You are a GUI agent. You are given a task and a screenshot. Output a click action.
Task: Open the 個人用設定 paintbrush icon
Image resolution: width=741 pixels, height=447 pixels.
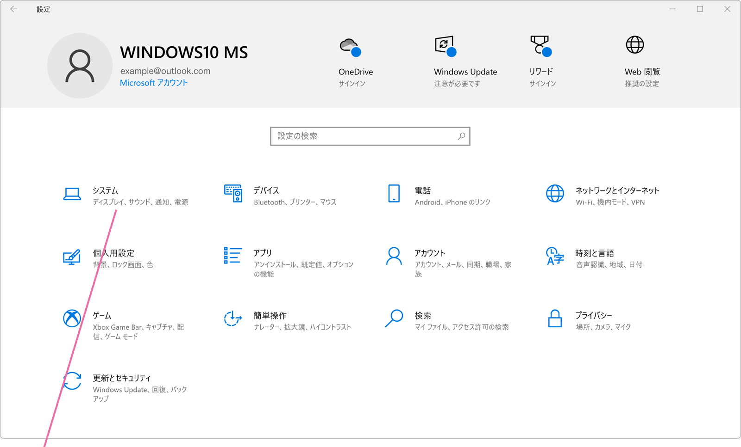pyautogui.click(x=72, y=257)
